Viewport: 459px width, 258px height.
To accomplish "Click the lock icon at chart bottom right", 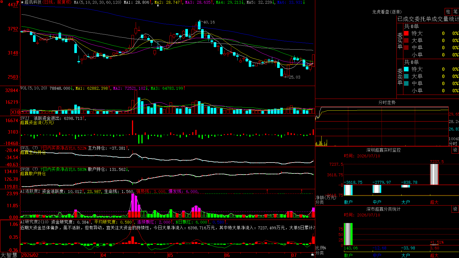I will coord(312,255).
